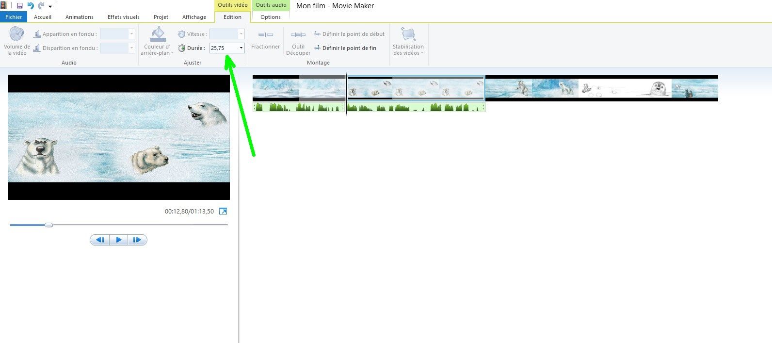The width and height of the screenshot is (772, 343).
Task: Toggle full screen preview icon
Action: click(223, 211)
